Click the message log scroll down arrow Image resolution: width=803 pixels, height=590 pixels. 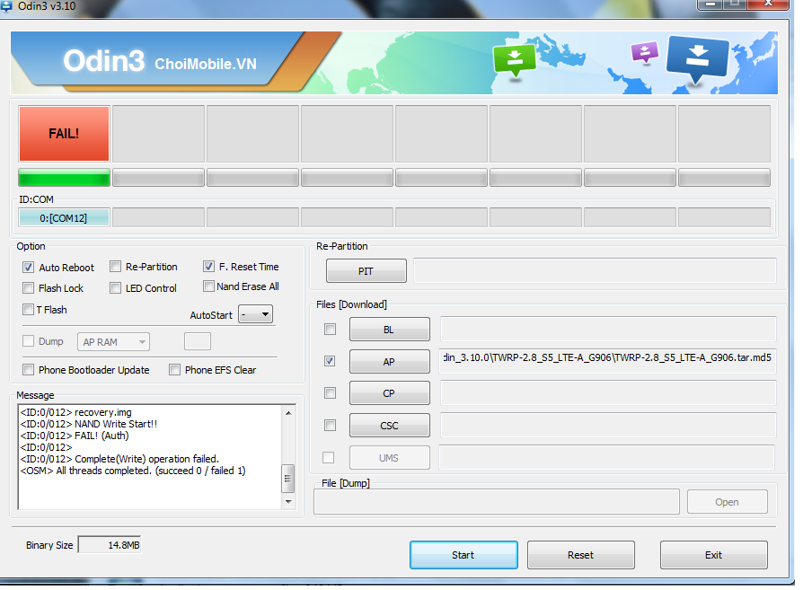pyautogui.click(x=288, y=502)
